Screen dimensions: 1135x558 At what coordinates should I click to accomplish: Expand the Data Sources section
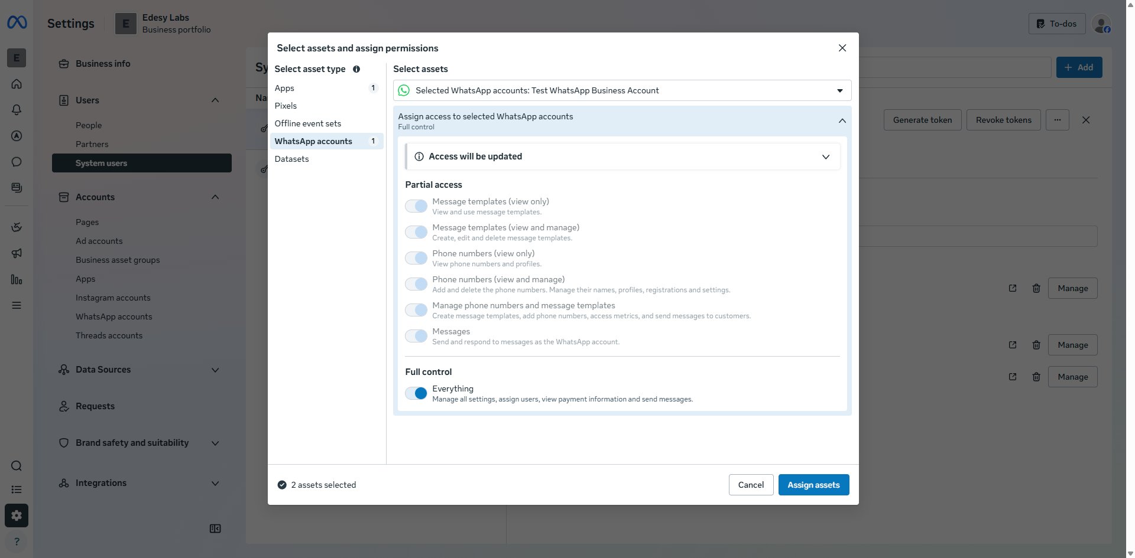pyautogui.click(x=215, y=370)
